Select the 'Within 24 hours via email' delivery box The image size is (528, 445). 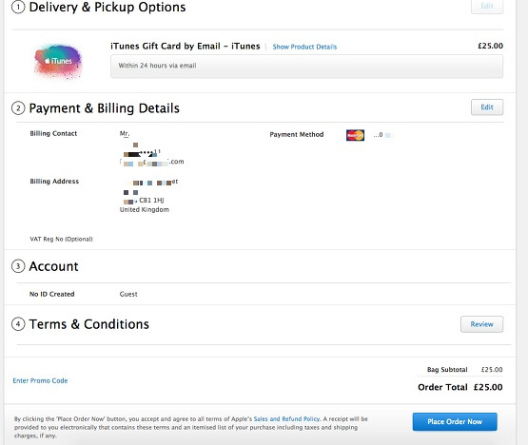(306, 66)
